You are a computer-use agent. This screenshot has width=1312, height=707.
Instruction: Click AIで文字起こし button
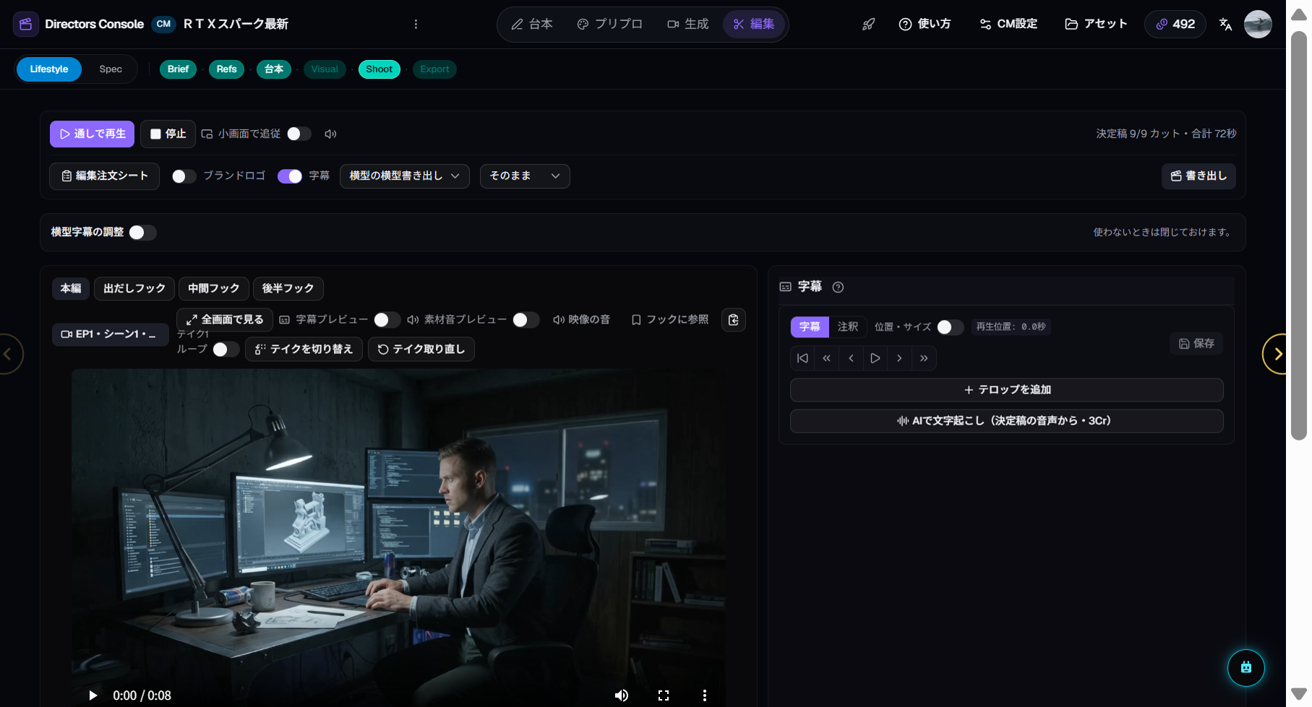[1007, 421]
